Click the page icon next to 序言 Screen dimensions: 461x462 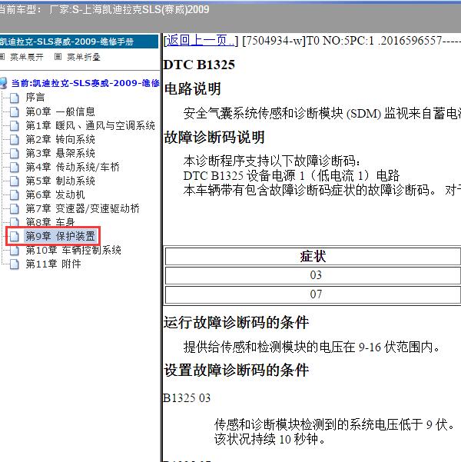(x=14, y=98)
